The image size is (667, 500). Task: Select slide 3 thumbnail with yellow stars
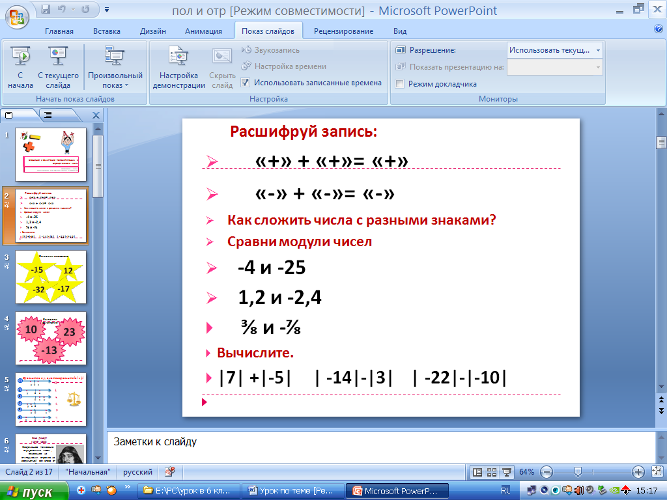pos(51,277)
